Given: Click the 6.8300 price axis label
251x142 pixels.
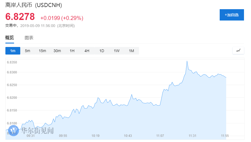Looking at the screenshot, I should pyautogui.click(x=12, y=72).
